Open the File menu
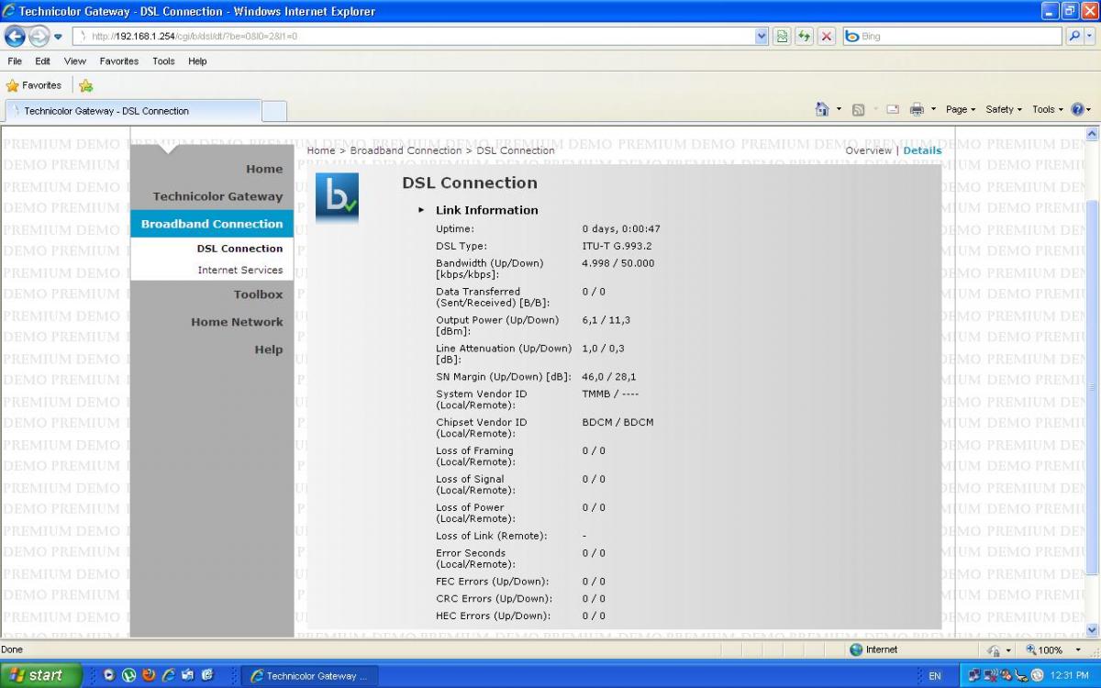1101x688 pixels. point(15,61)
